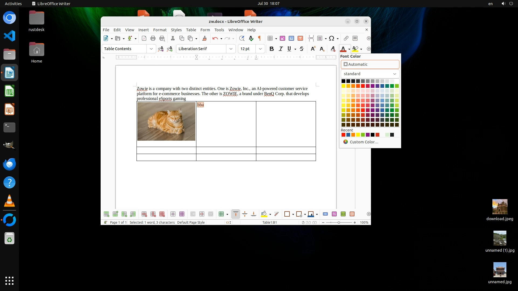The width and height of the screenshot is (518, 291).
Task: Click the Print icon in toolbar
Action: click(153, 38)
